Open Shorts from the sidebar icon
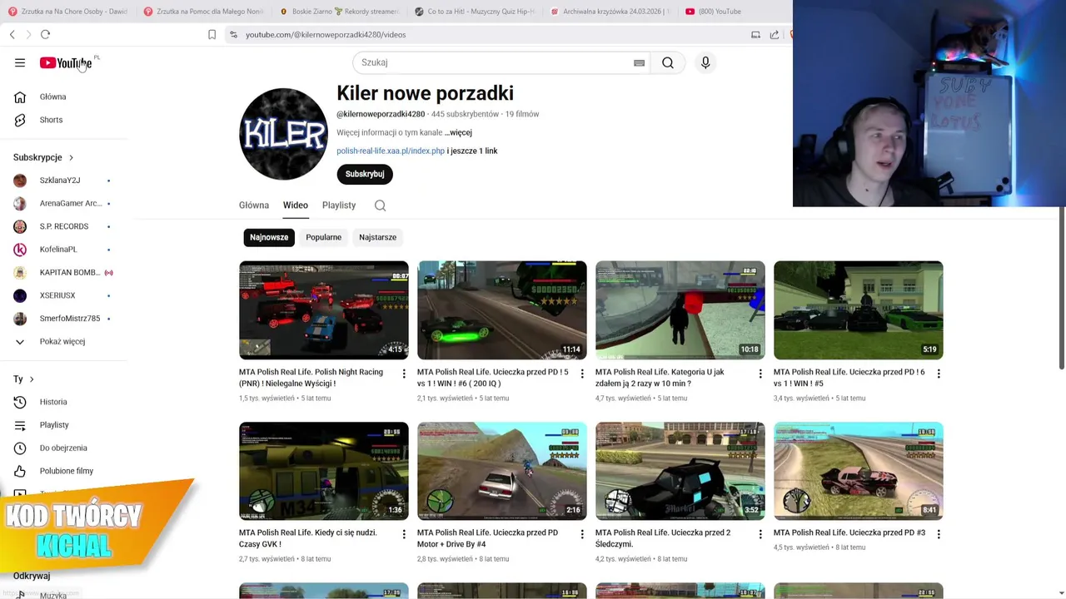This screenshot has height=599, width=1066. click(x=20, y=120)
